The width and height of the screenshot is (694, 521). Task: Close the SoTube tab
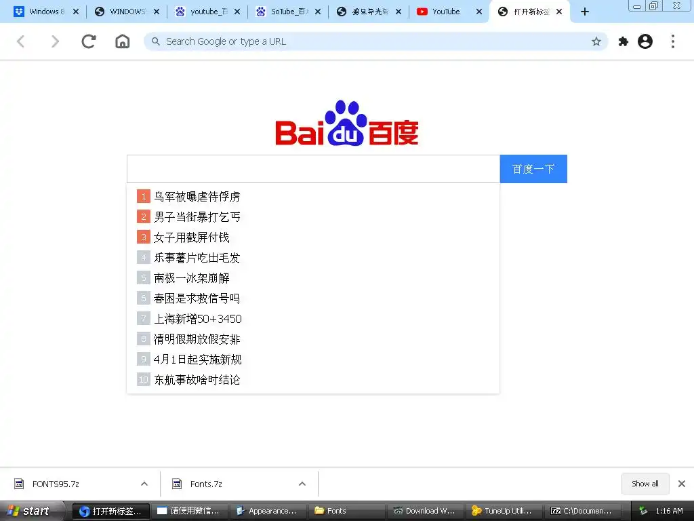[318, 12]
